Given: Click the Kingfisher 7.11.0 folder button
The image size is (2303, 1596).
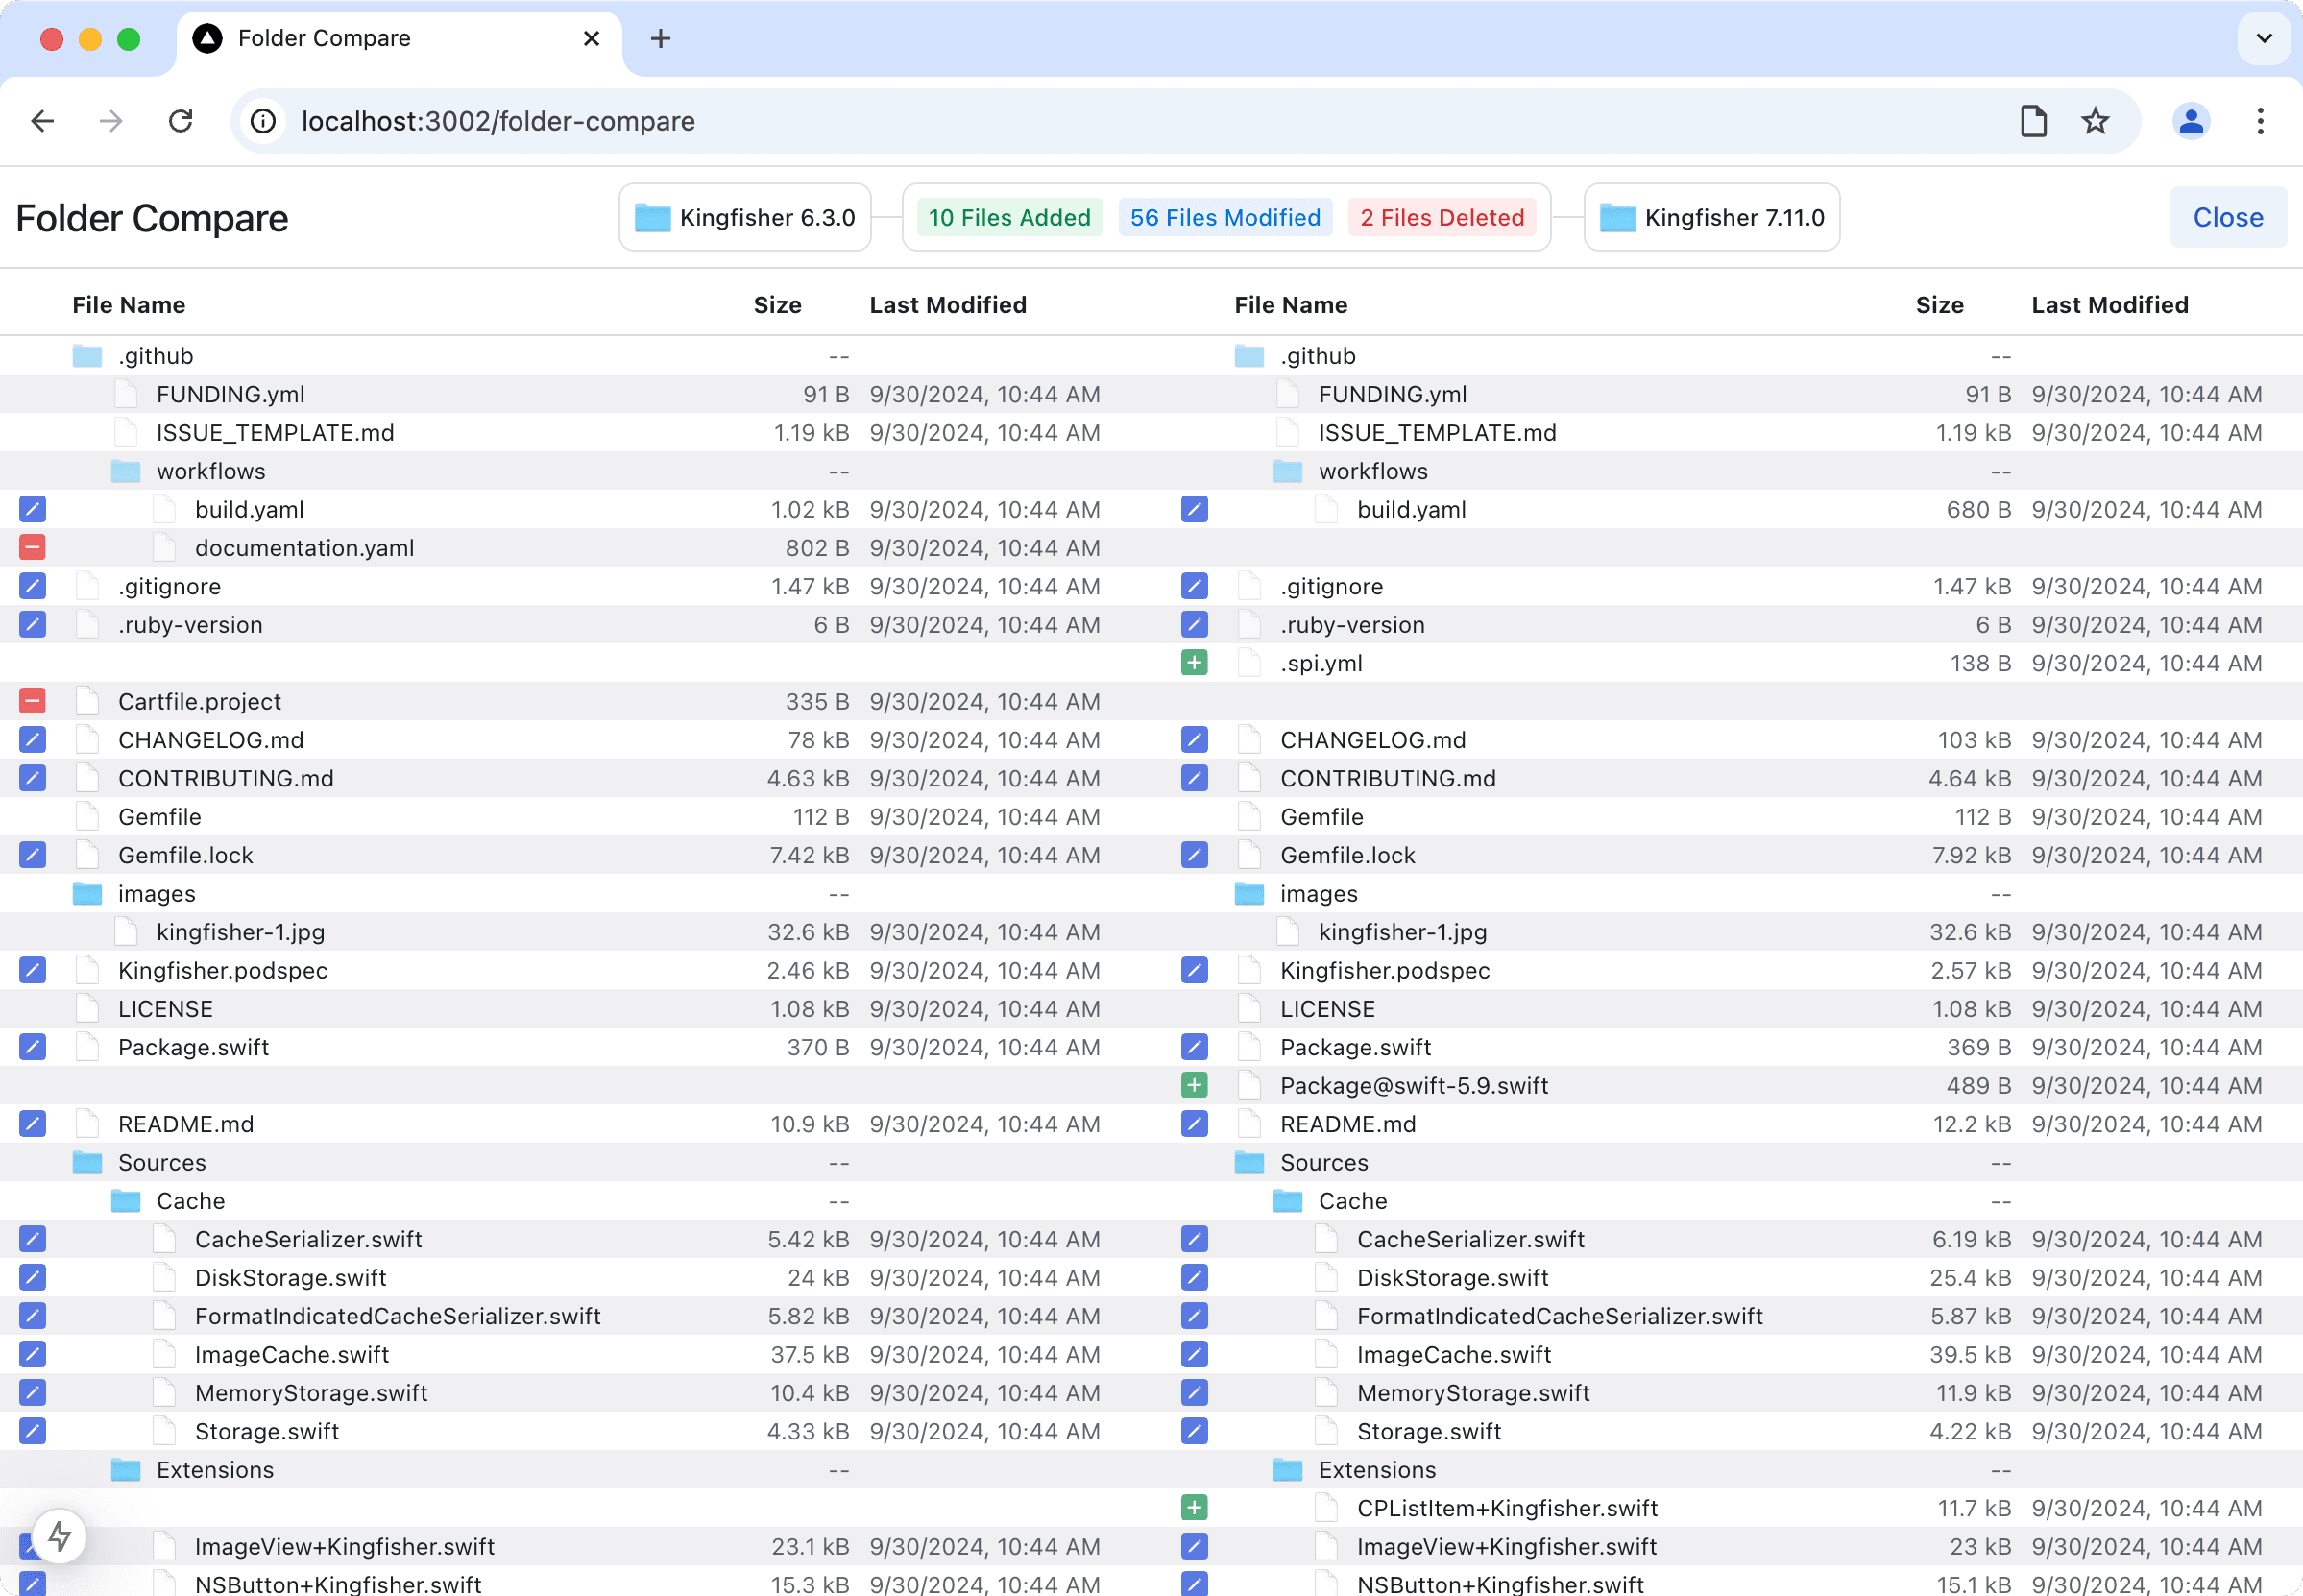Looking at the screenshot, I should (1711, 217).
